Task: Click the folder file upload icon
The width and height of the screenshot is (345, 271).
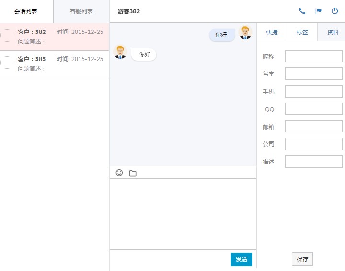Action: click(133, 173)
